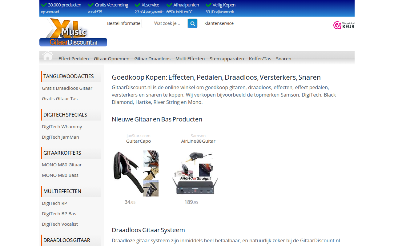The height and width of the screenshot is (246, 394).
Task: Open the AirLine 88 Guitar product image
Action: (x=195, y=173)
